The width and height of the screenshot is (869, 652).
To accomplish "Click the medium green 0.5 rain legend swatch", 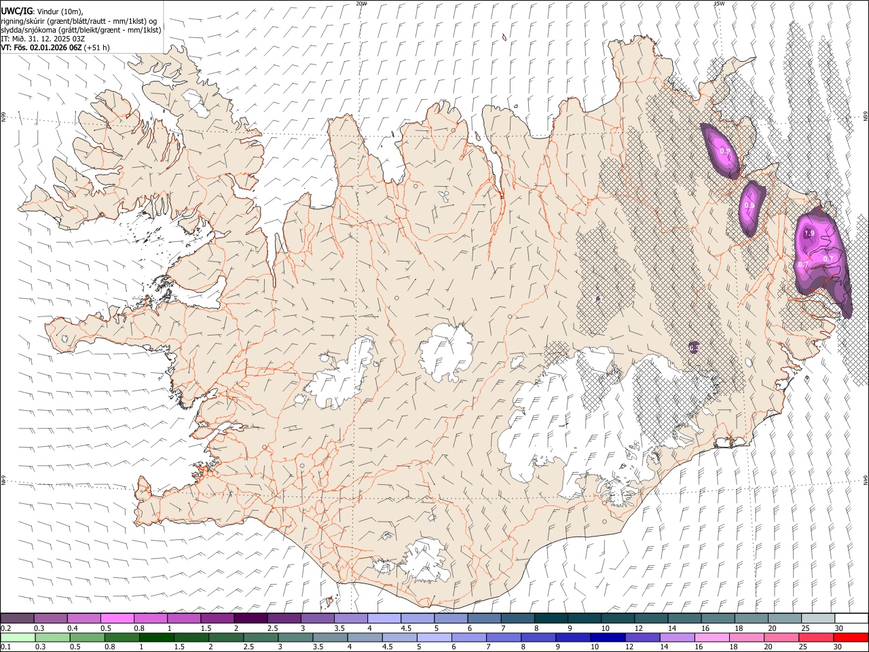I will (87, 637).
